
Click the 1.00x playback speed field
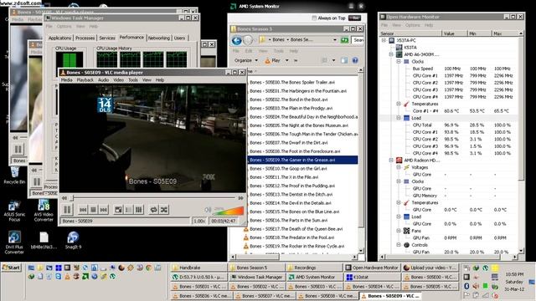click(199, 221)
